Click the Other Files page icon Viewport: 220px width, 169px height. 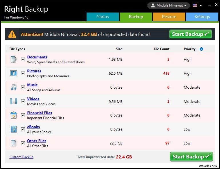click(x=13, y=143)
